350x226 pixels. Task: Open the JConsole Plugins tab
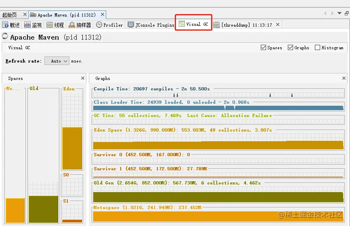pos(151,25)
